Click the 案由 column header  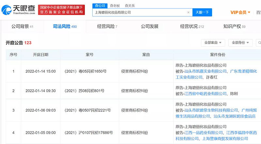(146, 55)
